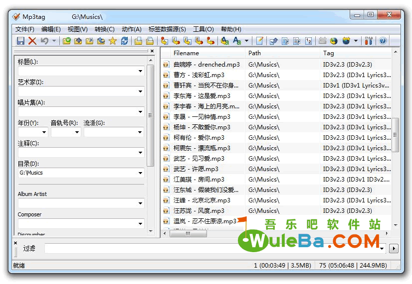
Task: Expand the 唱片集(A) dropdown
Action: 140,112
